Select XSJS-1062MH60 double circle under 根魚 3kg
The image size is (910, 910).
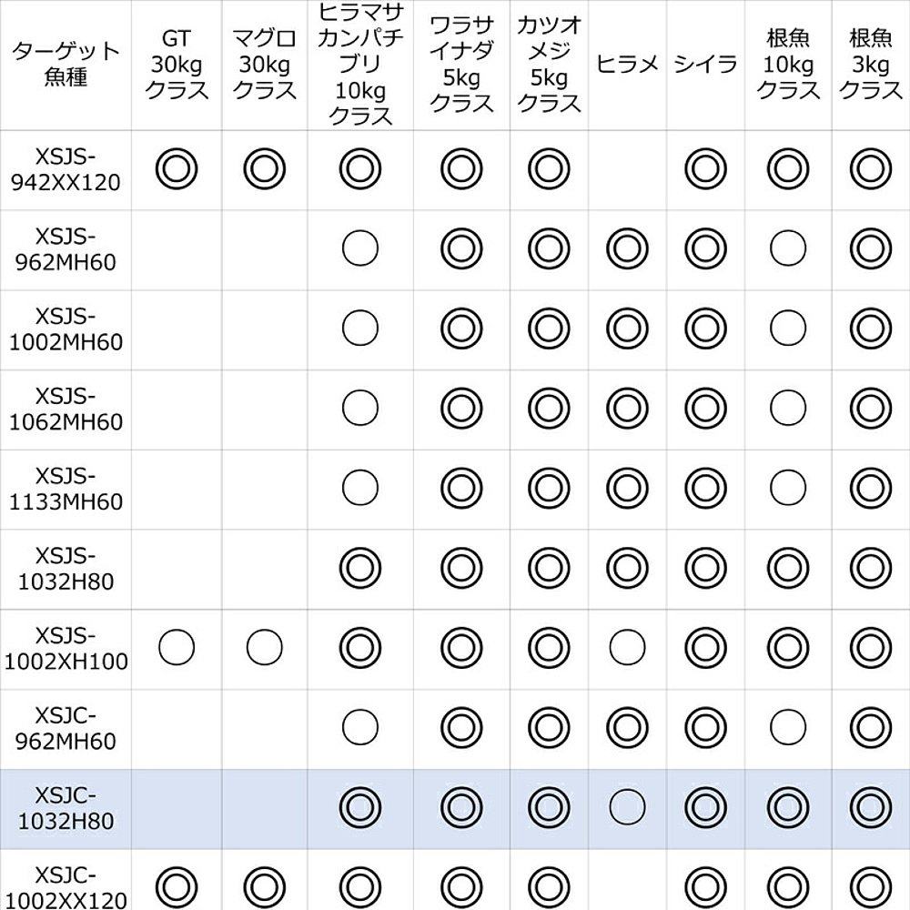pos(870,408)
